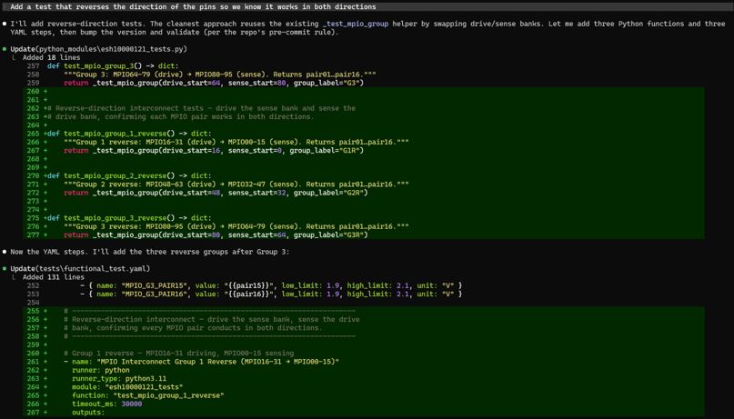This screenshot has height=419, width=734.
Task: Click function: "test_mpio_group_1_reverse" YAML line
Action: (x=148, y=395)
